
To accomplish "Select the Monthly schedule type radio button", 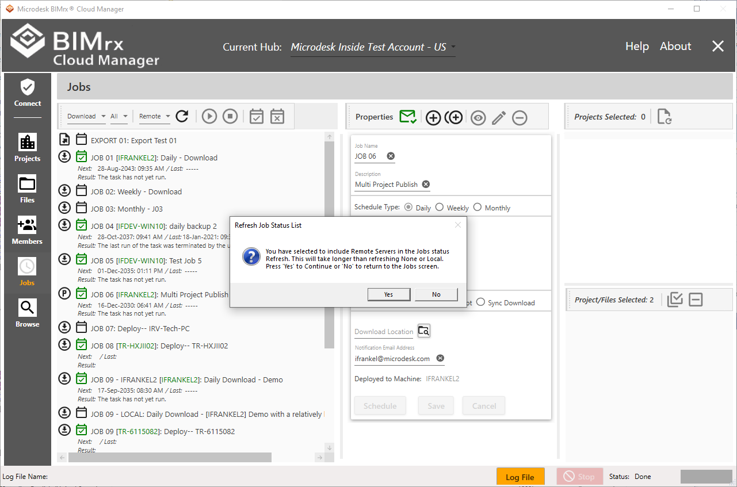I will pos(478,207).
